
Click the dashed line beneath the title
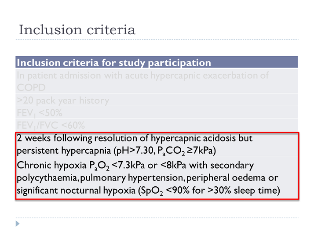coord(157,40)
